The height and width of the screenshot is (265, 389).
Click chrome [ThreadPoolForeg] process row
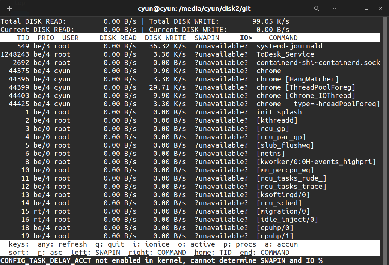click(x=190, y=87)
